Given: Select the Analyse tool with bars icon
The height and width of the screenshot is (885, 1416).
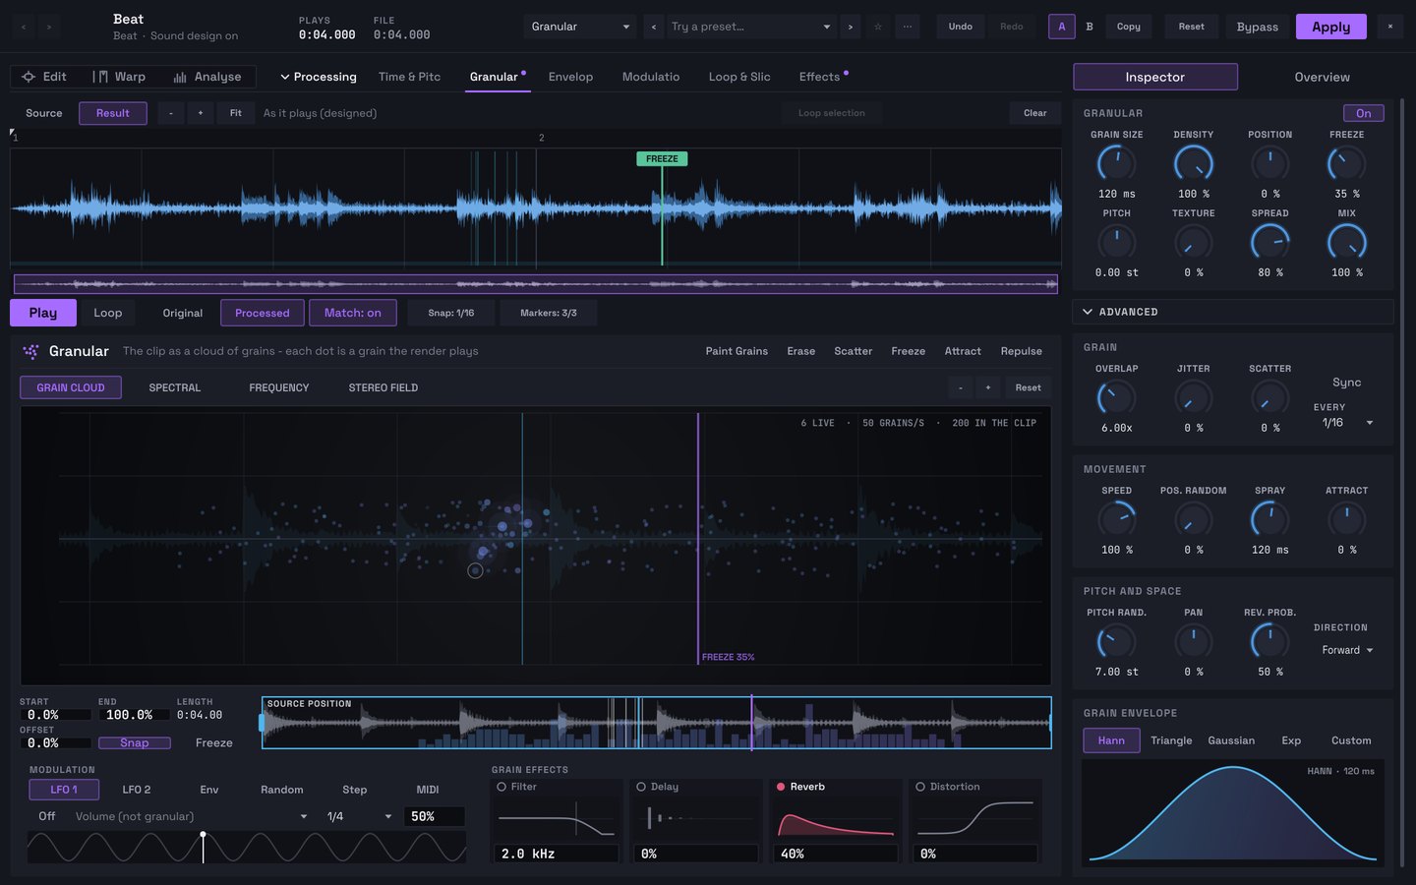Looking at the screenshot, I should click(x=207, y=77).
